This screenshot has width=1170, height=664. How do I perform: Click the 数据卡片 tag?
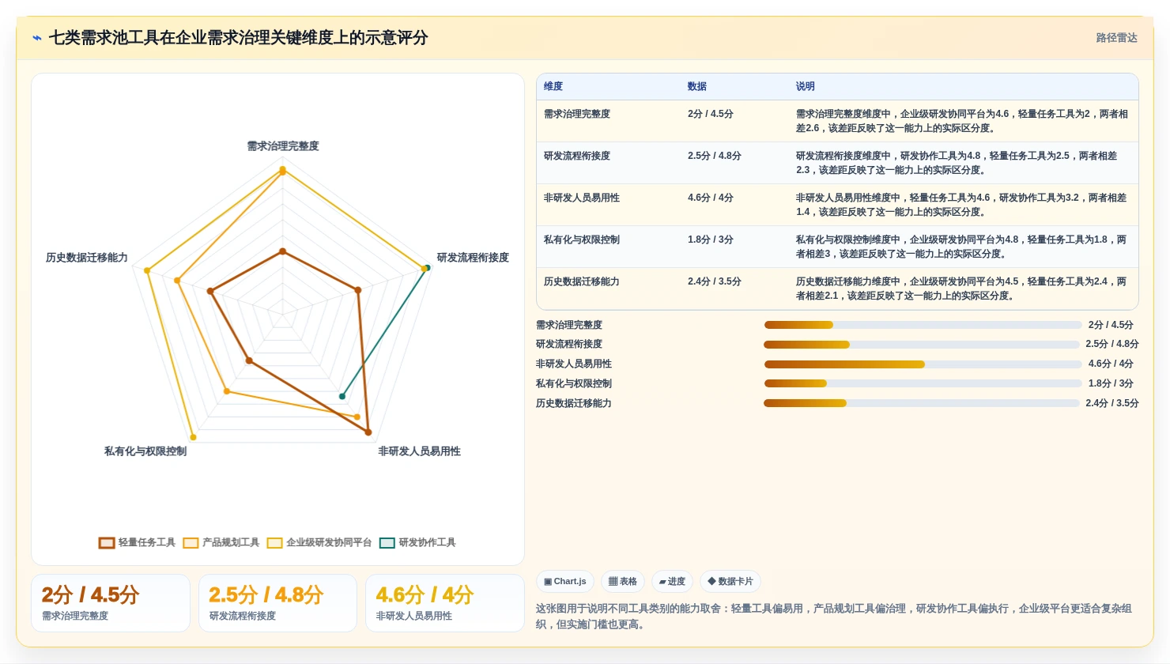(730, 582)
